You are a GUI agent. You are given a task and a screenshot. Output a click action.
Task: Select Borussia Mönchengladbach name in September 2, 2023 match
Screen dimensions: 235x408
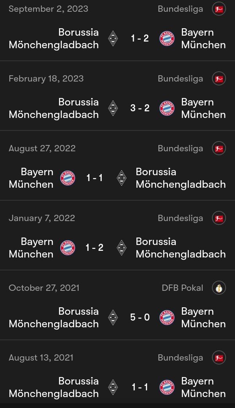(x=54, y=38)
